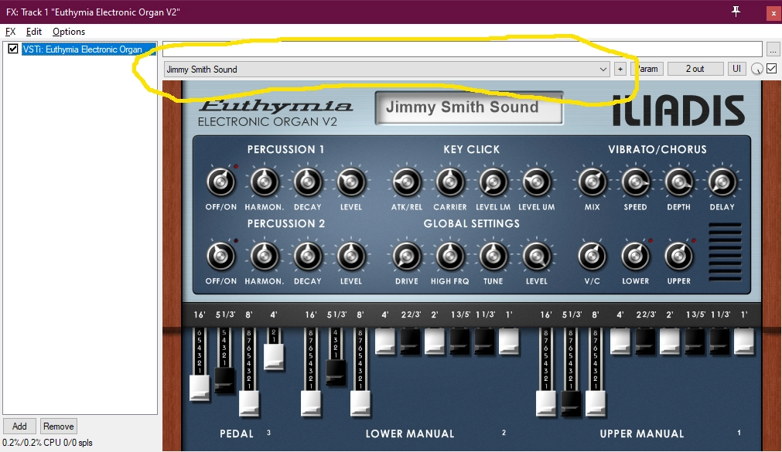
Task: Click the Percussion 2 HARMON. knob
Action: click(x=265, y=255)
